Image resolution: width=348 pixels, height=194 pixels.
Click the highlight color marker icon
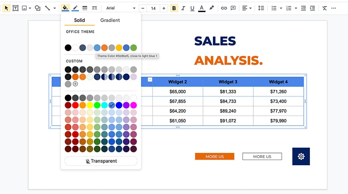tap(212, 8)
